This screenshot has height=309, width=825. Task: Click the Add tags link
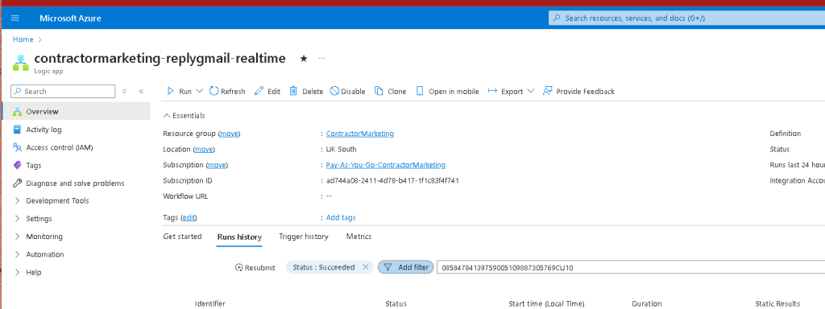(x=341, y=217)
